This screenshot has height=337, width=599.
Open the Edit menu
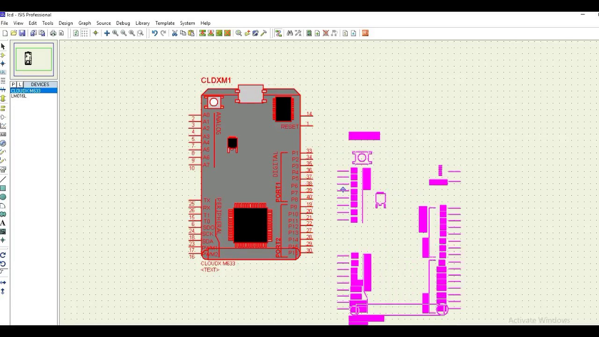pyautogui.click(x=33, y=23)
